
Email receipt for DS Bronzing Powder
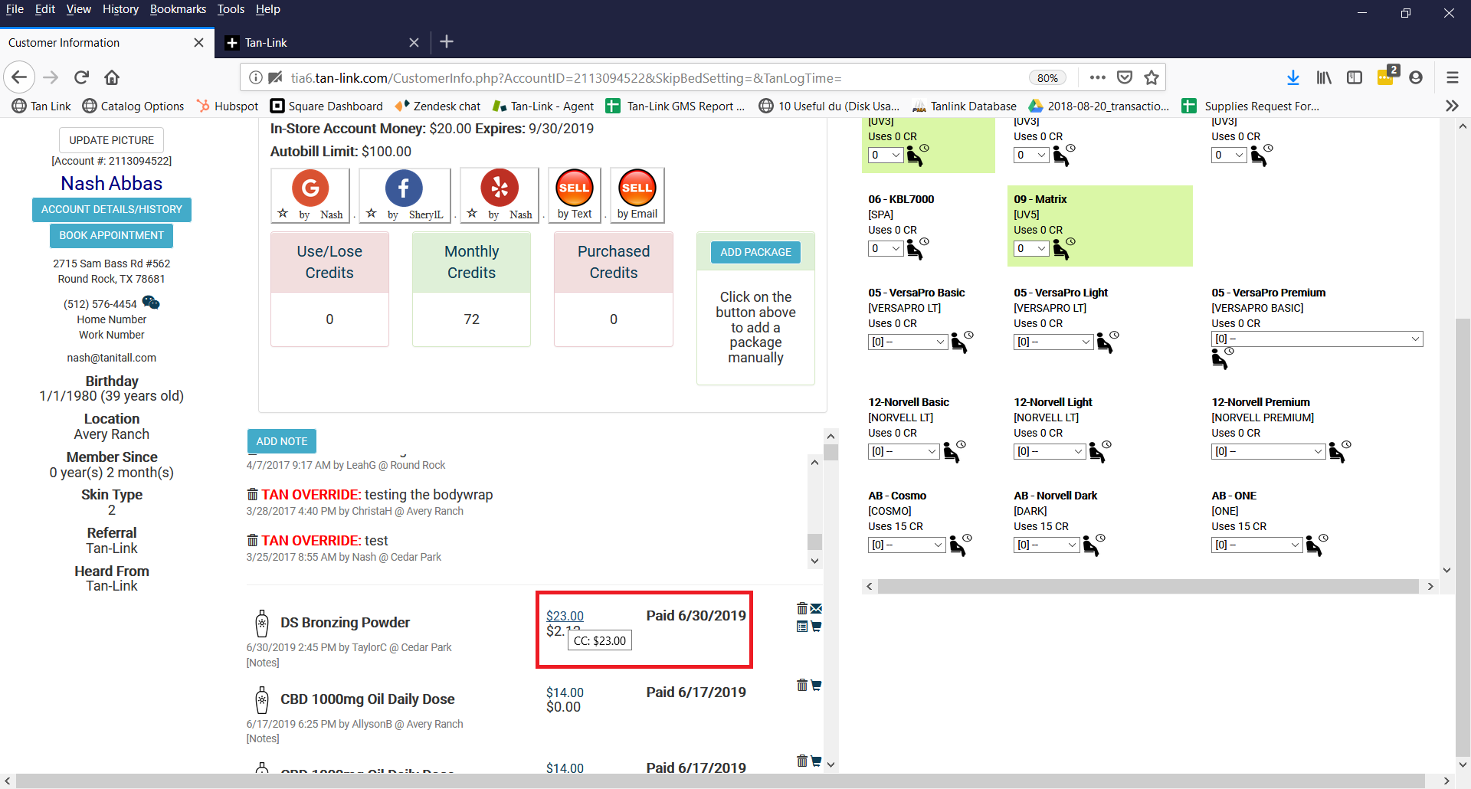pos(816,608)
